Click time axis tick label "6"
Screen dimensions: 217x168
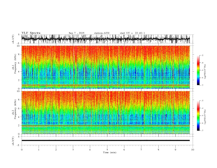tap(124, 150)
